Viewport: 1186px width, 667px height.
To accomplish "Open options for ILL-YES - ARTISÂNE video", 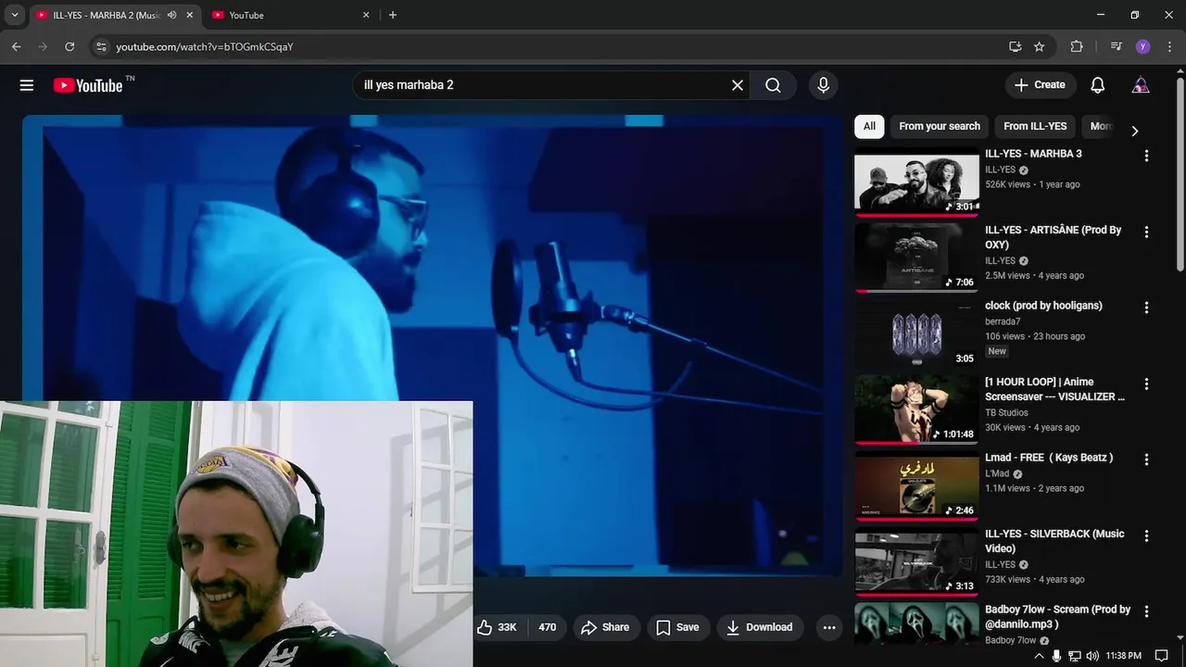I will pos(1146,232).
